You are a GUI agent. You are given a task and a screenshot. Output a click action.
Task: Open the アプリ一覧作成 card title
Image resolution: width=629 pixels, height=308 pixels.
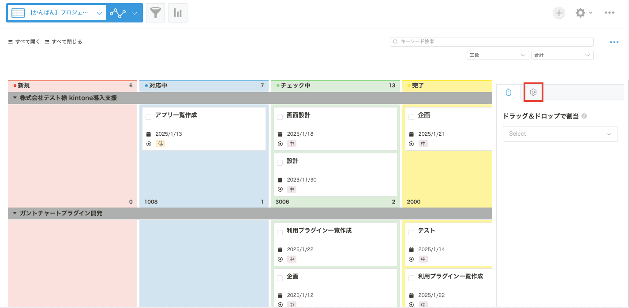(176, 115)
